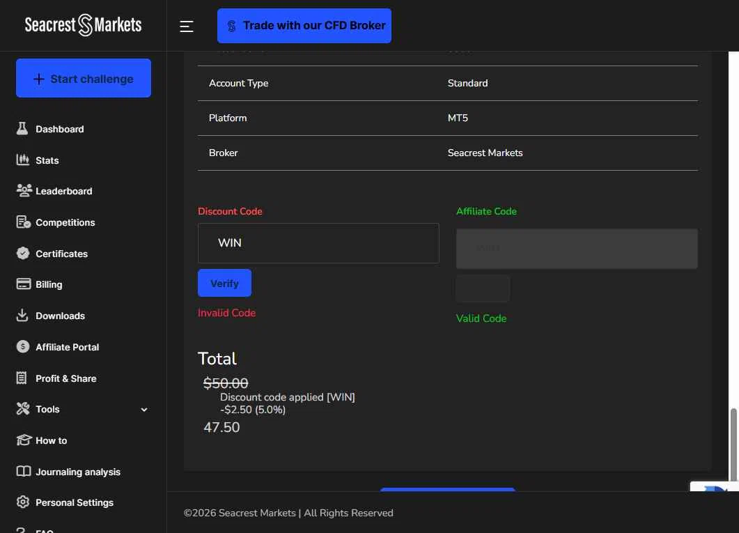Open Profit & Share page
The width and height of the screenshot is (739, 533).
66,379
